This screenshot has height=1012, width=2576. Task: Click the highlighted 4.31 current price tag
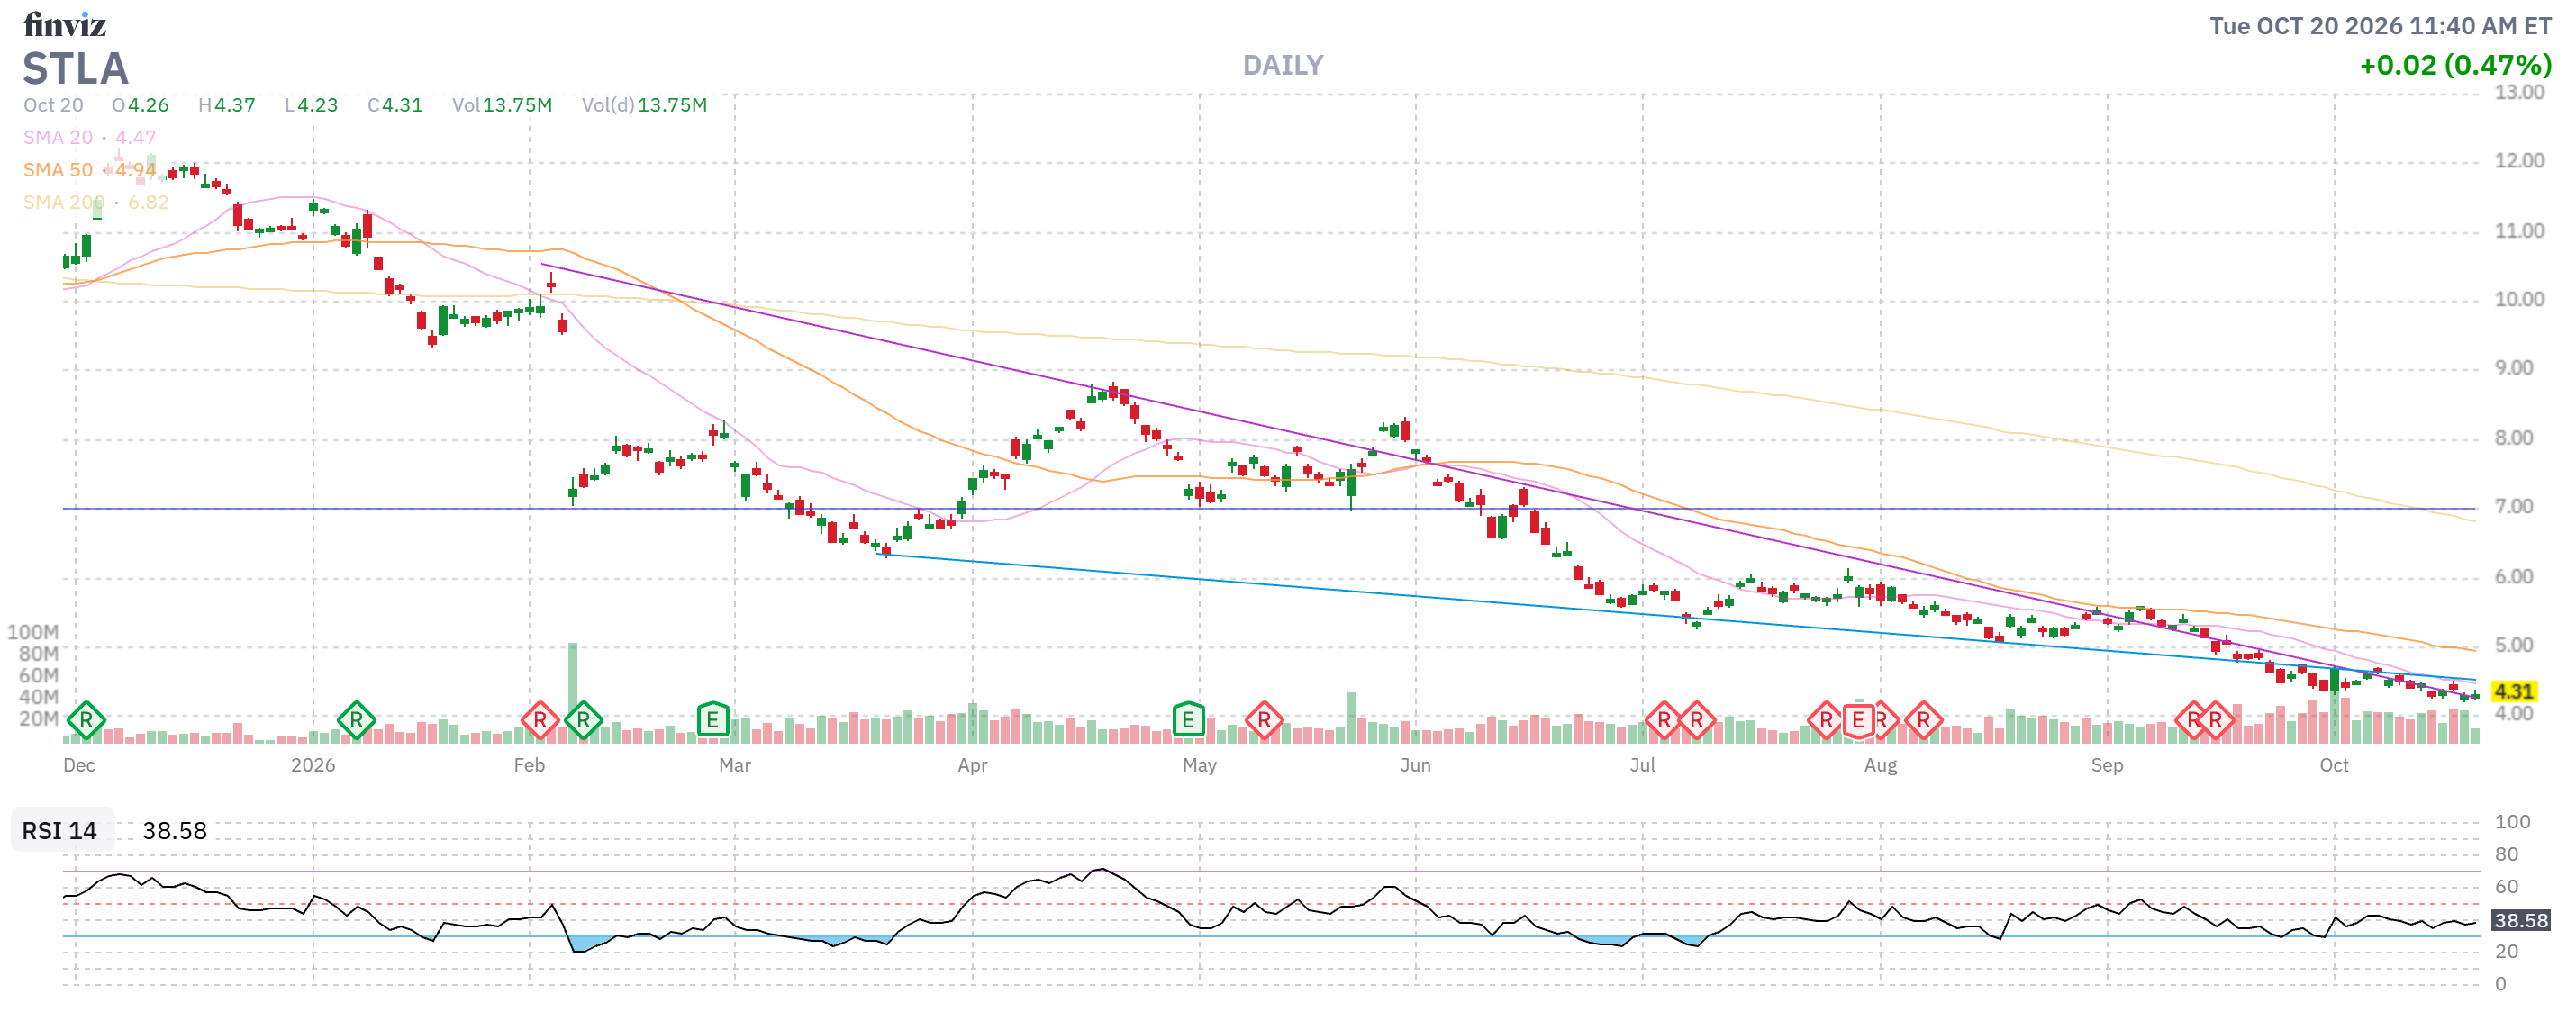tap(2513, 692)
